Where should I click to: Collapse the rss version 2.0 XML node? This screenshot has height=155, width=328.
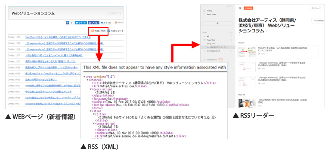(84, 77)
